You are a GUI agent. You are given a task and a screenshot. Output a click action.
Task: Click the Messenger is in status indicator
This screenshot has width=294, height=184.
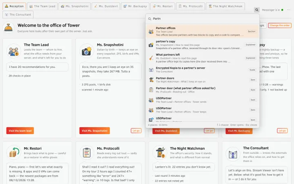(x=272, y=10)
